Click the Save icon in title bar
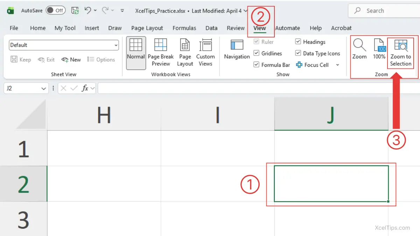This screenshot has width=420, height=236. click(75, 10)
